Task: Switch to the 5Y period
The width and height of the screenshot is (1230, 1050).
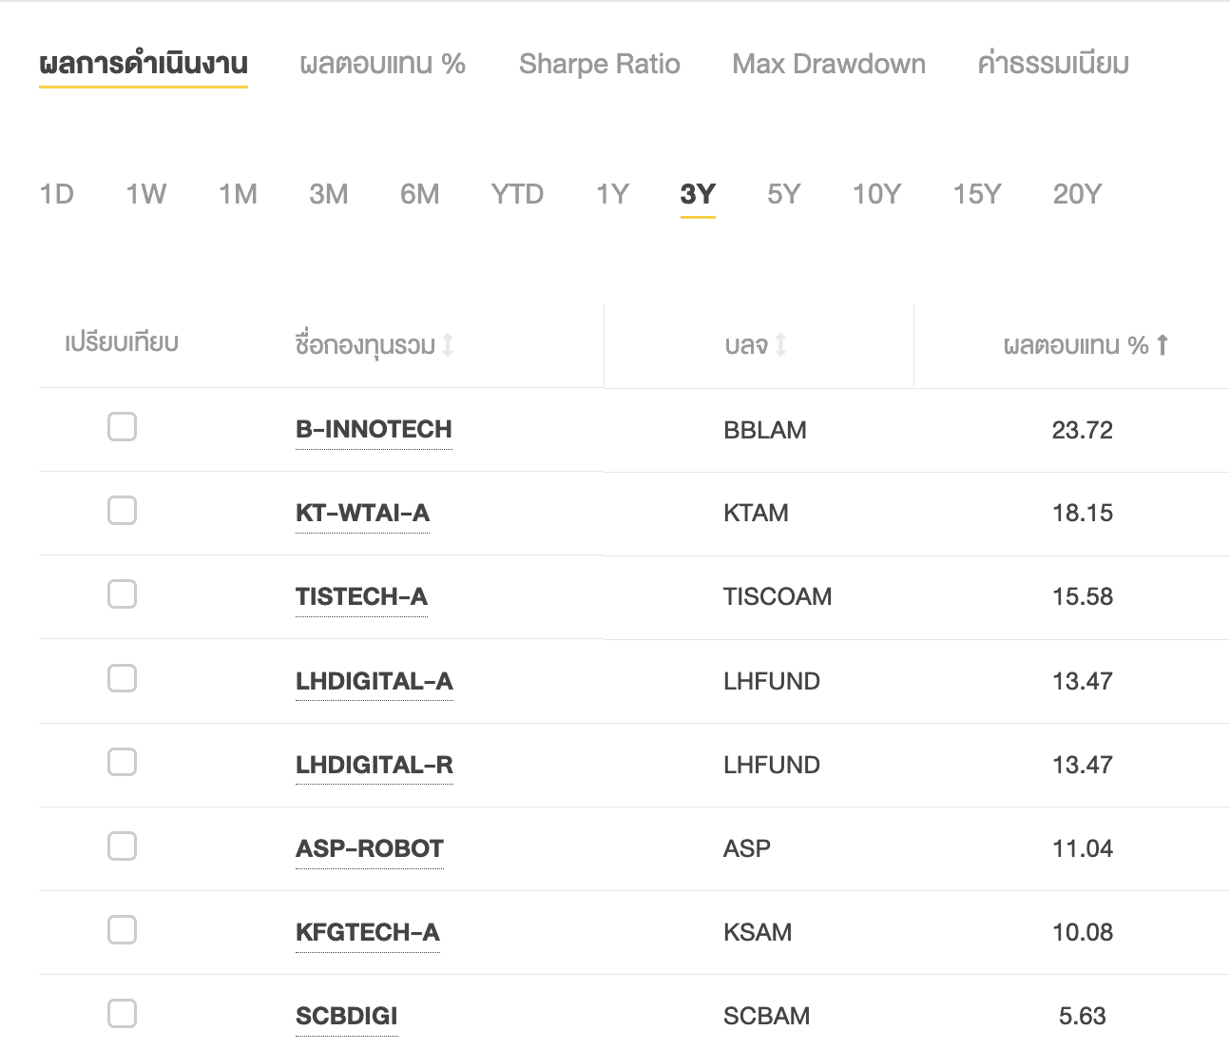Action: 784,194
